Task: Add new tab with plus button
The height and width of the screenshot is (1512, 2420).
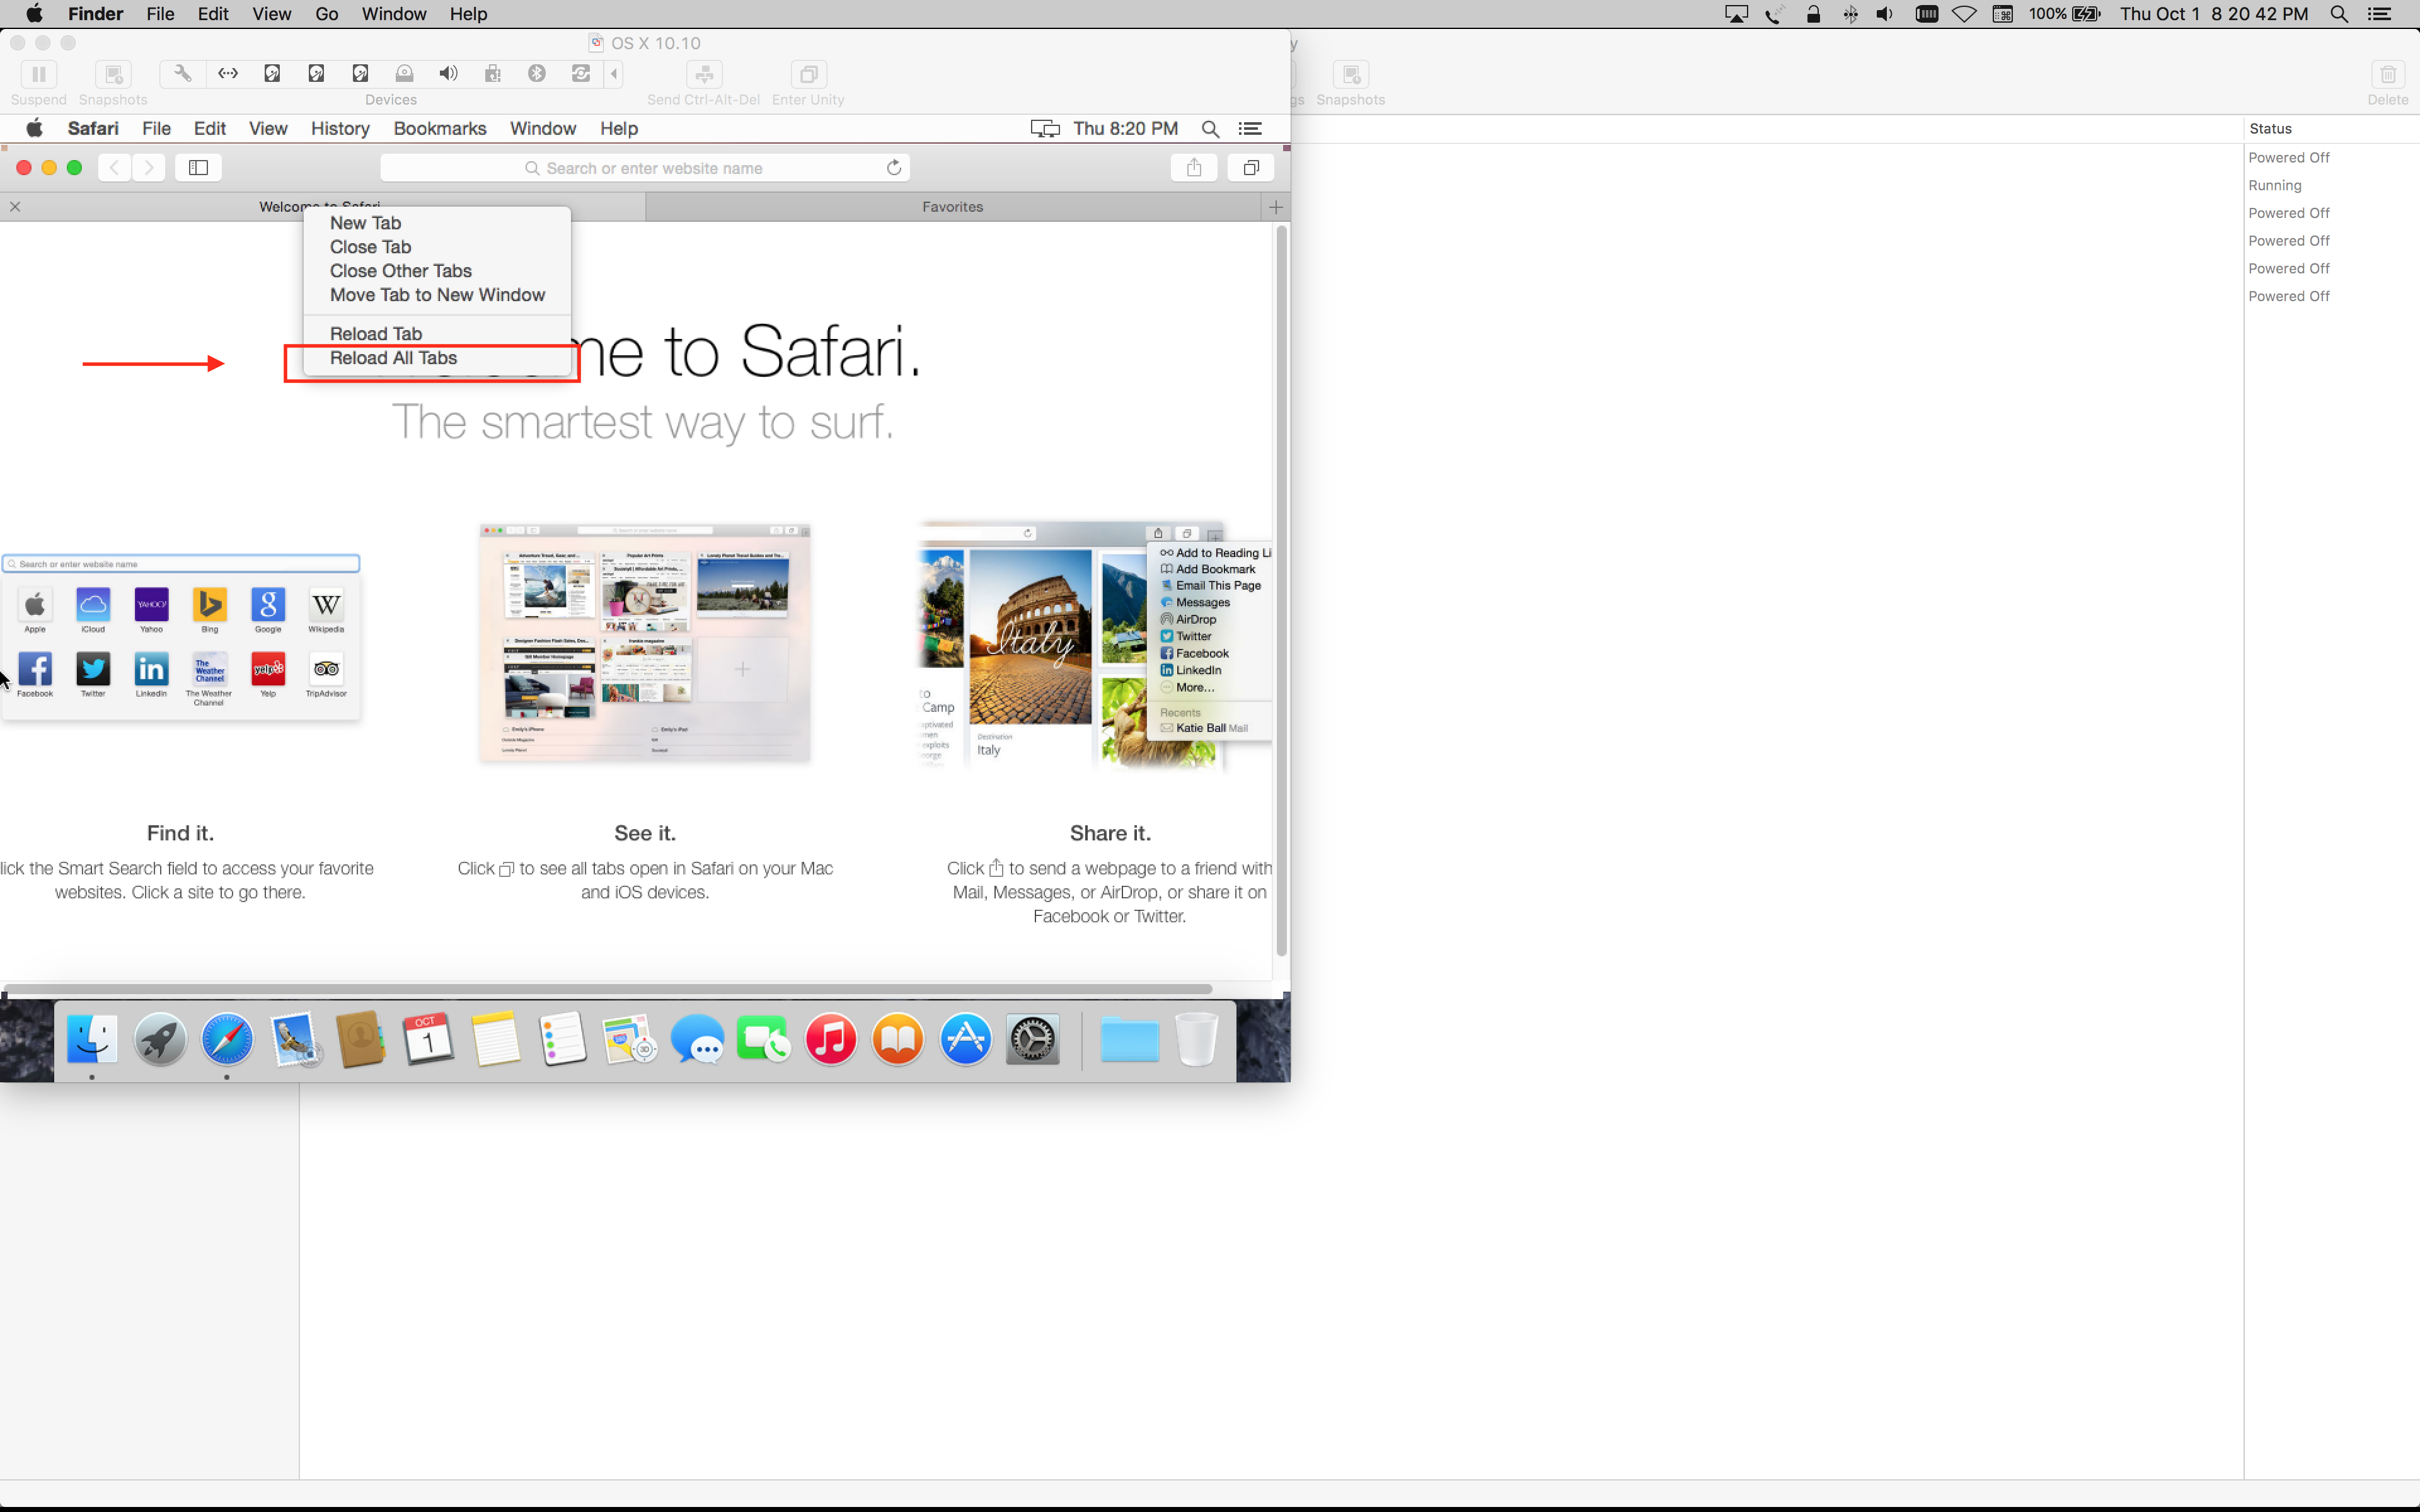Action: tap(1275, 207)
